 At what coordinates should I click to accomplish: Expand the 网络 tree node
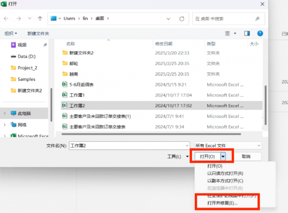5,125
